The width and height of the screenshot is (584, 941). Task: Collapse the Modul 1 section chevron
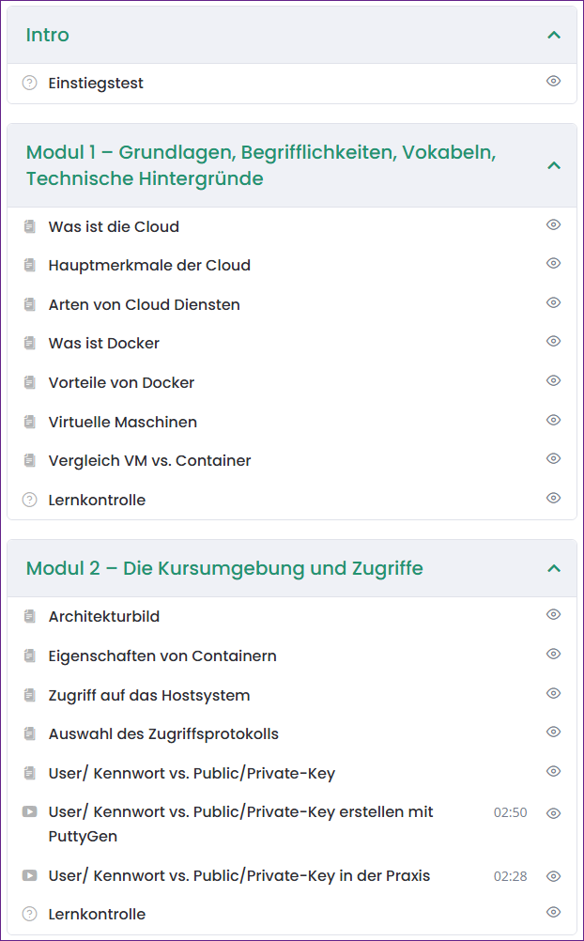point(554,165)
